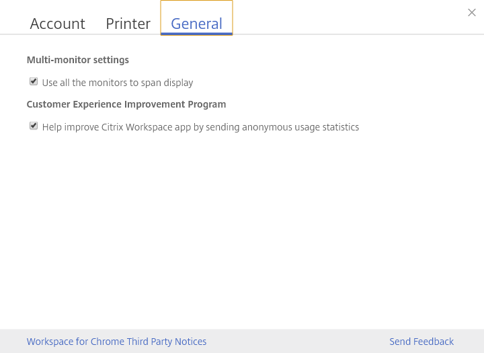Screen dimensions: 484x353
Task: Open Workspace for Chrome Third Party Notices
Action: [116, 342]
